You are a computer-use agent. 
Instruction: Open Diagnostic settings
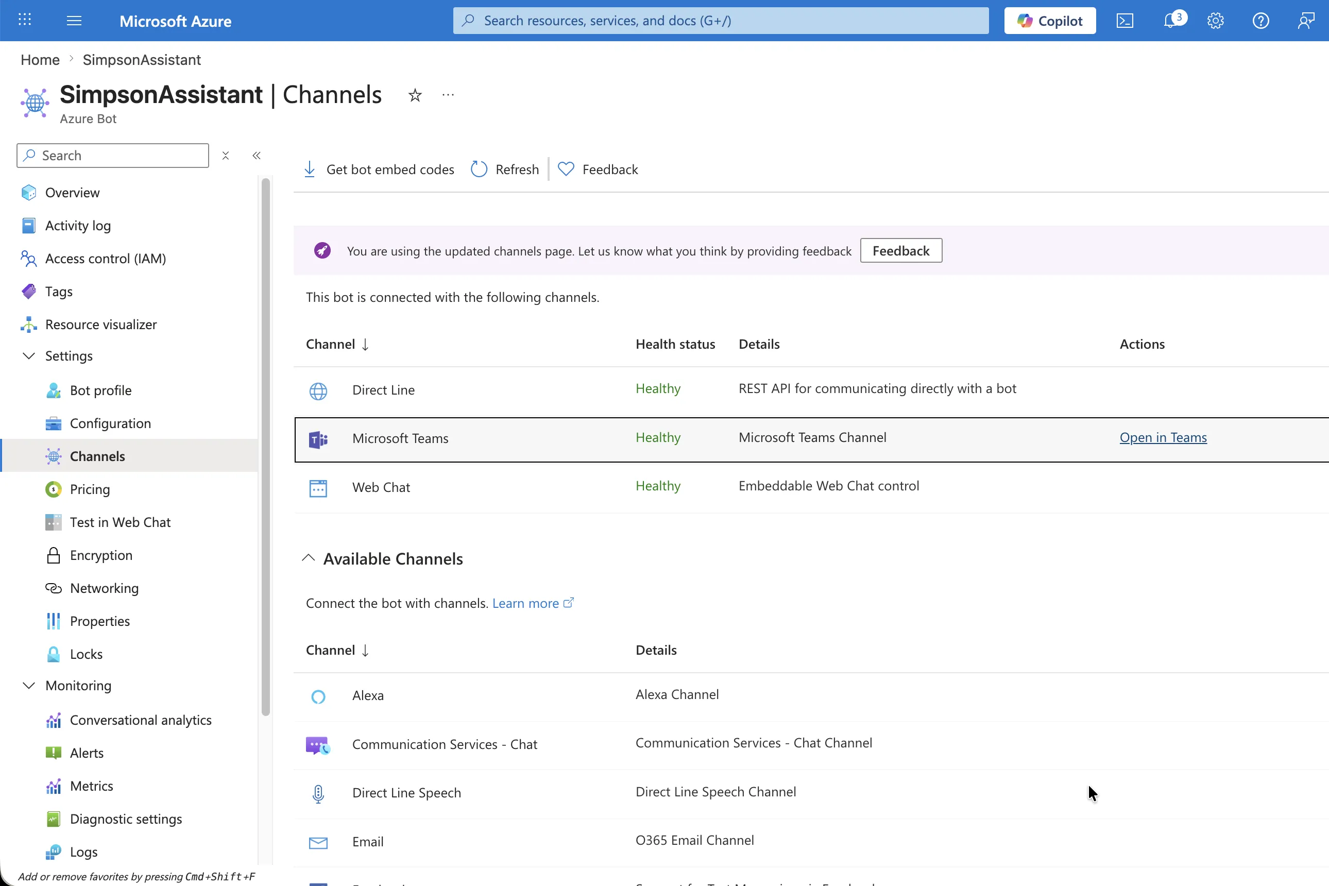126,819
